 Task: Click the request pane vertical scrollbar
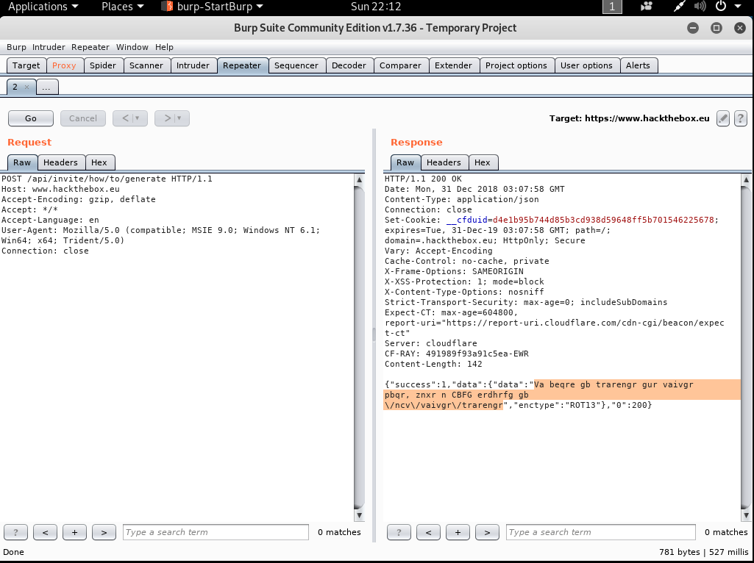359,345
